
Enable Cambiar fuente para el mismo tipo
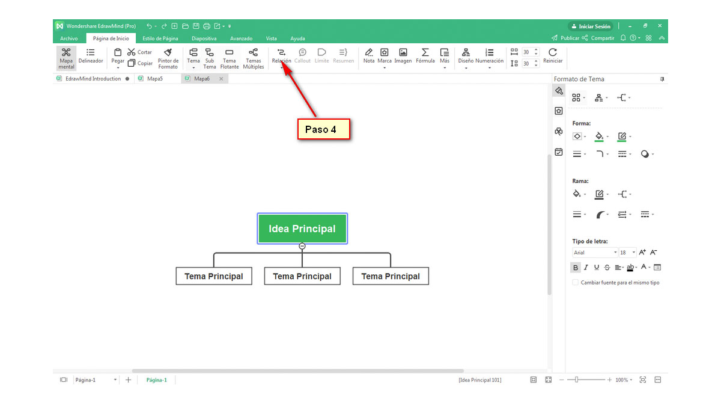click(x=576, y=282)
